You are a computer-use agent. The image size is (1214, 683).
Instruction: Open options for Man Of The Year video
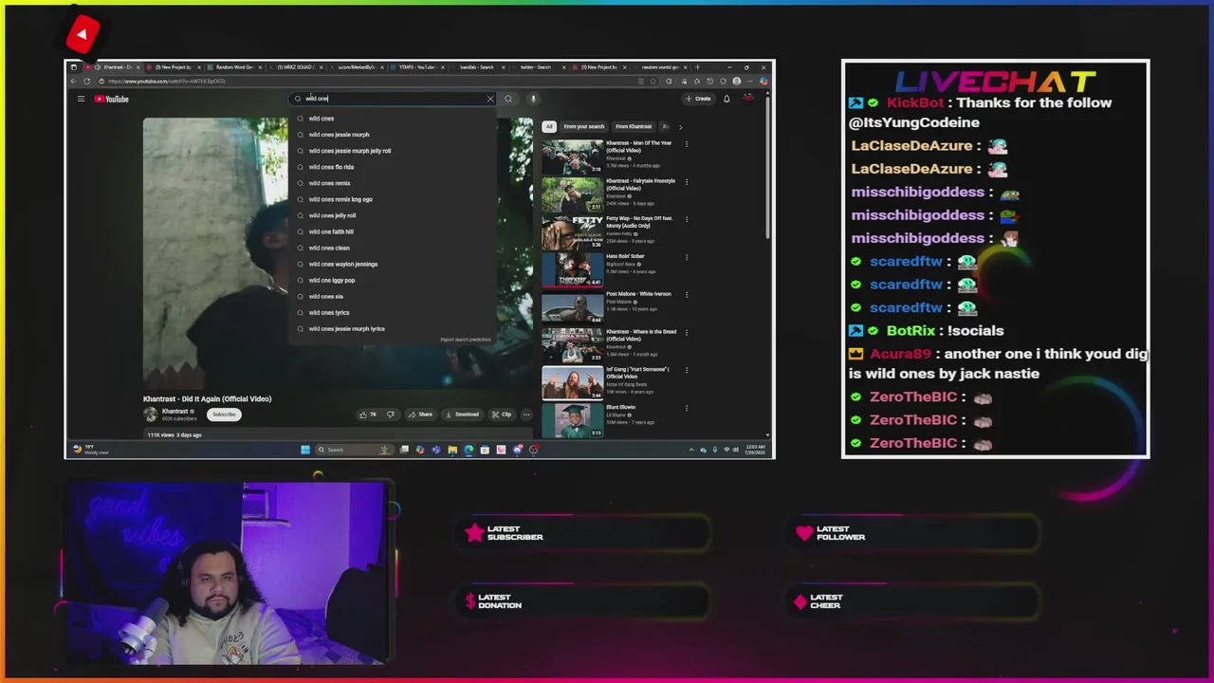pyautogui.click(x=687, y=144)
